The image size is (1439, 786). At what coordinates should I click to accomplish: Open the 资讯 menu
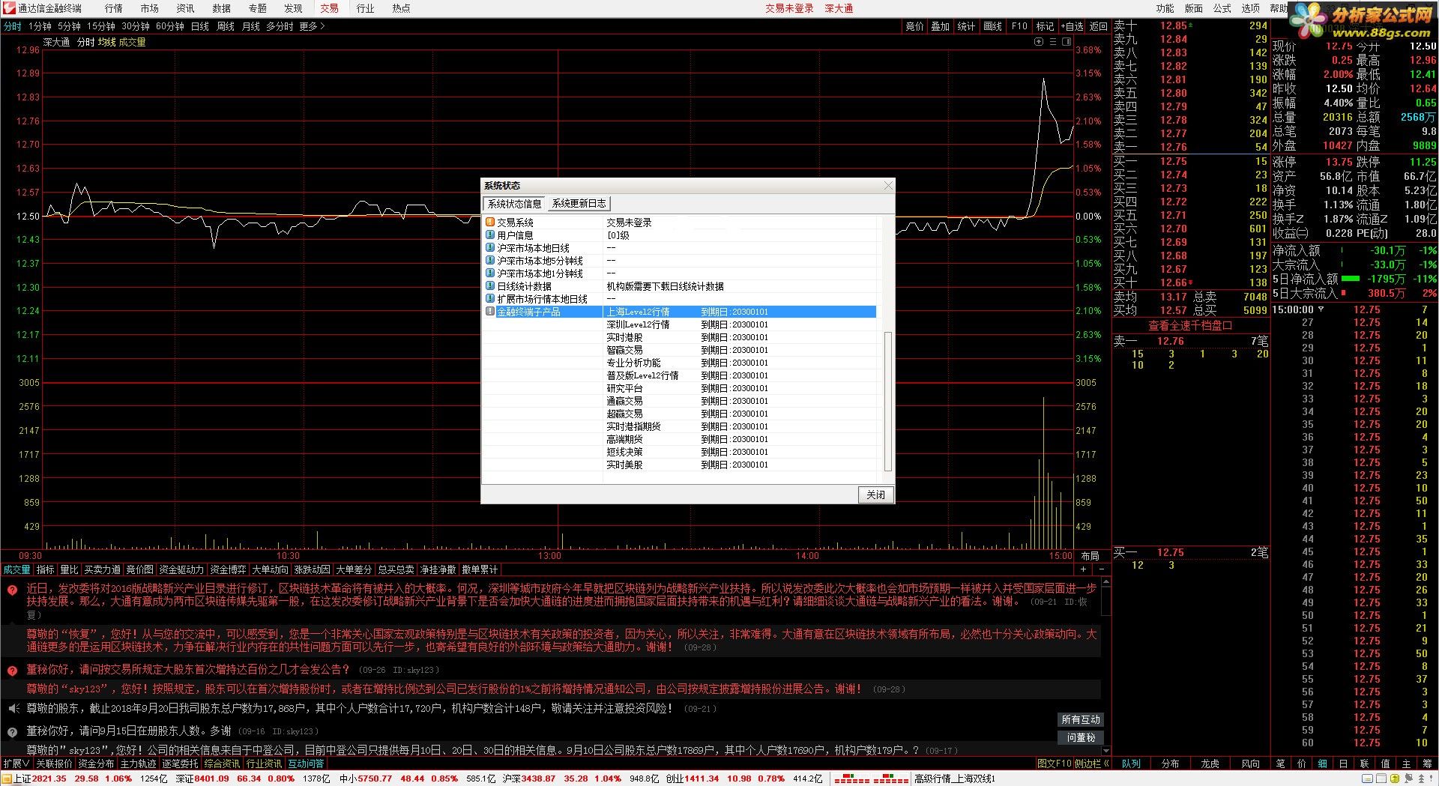click(185, 8)
